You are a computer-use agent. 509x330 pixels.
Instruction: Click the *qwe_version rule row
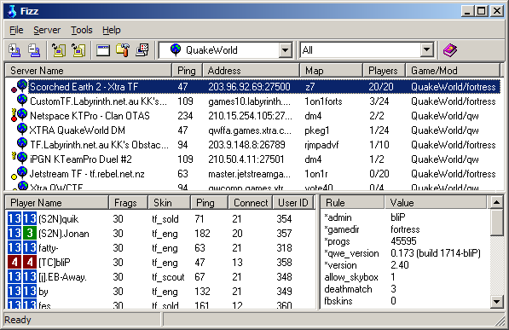[402, 253]
